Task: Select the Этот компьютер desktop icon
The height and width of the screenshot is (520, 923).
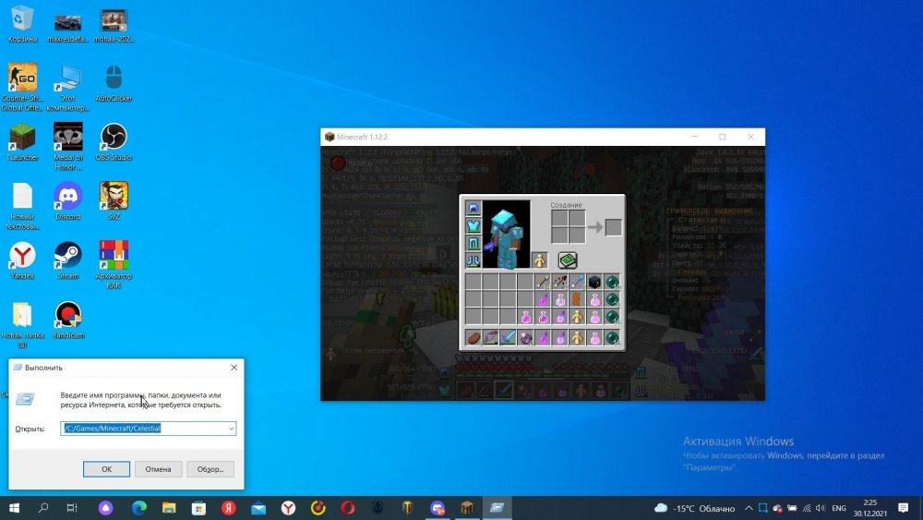Action: (67, 87)
